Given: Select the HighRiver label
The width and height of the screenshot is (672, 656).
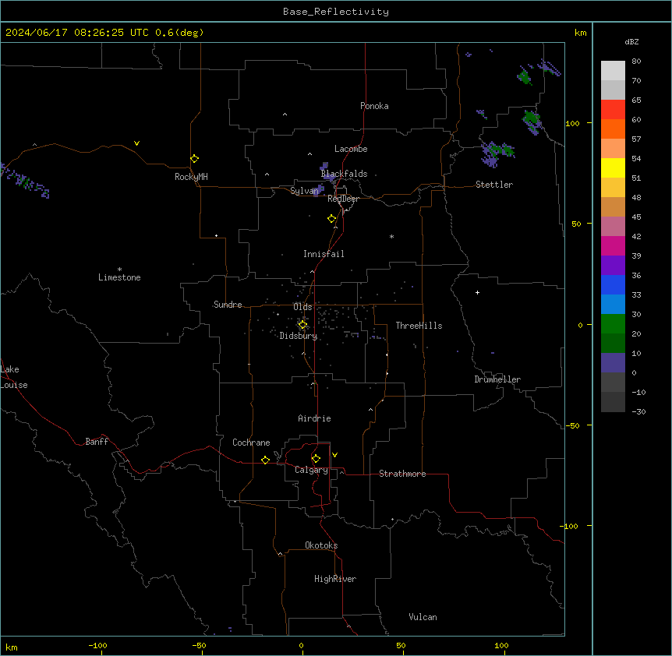Looking at the screenshot, I should 335,579.
